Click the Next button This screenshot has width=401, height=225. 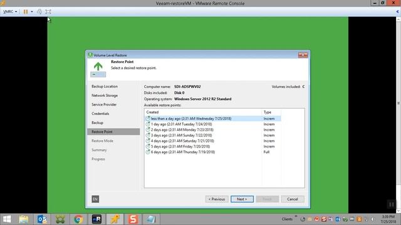[242, 199]
